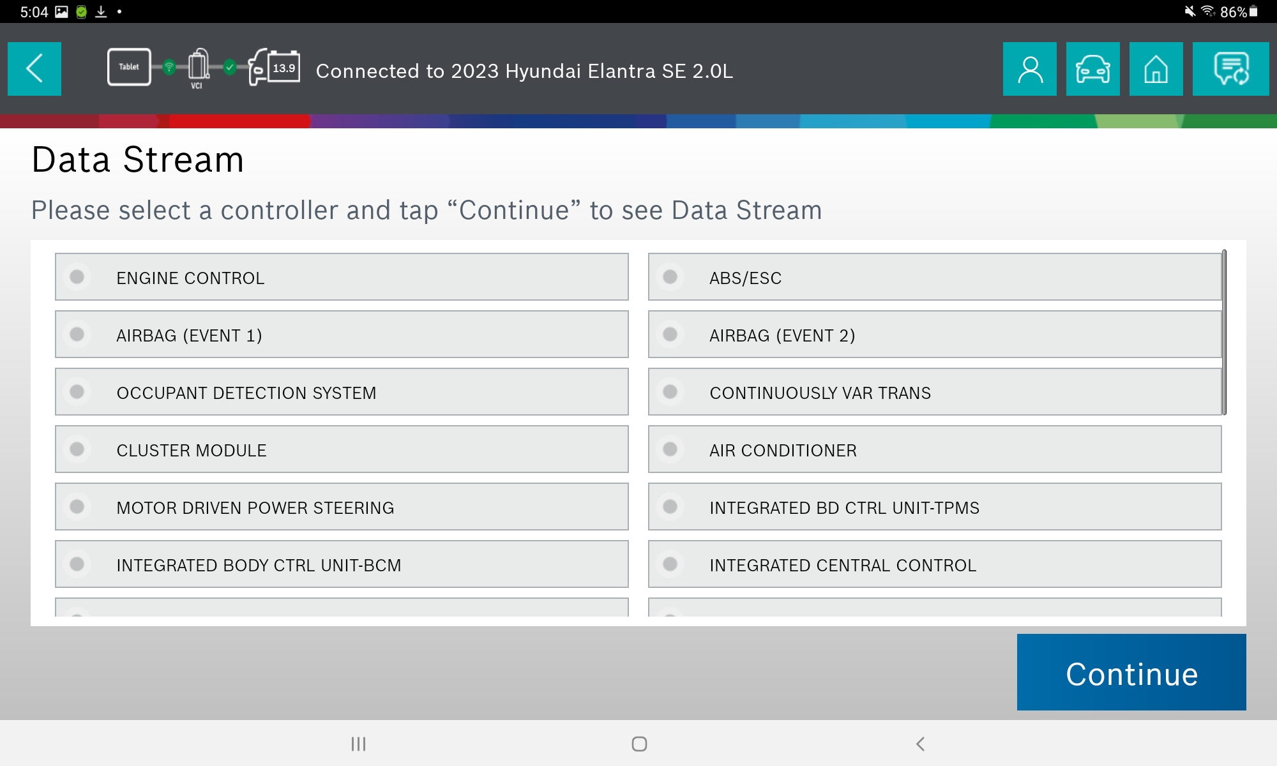1277x766 pixels.
Task: Select the ABS/ESC controller
Action: click(x=934, y=277)
